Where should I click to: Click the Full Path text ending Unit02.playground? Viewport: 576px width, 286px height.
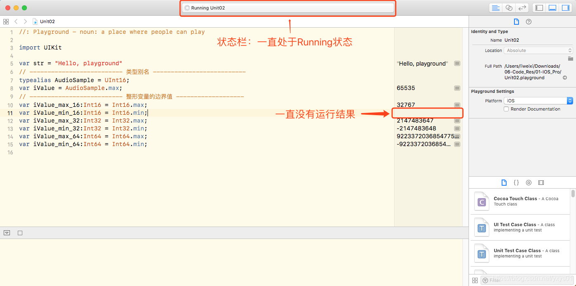[x=533, y=72]
